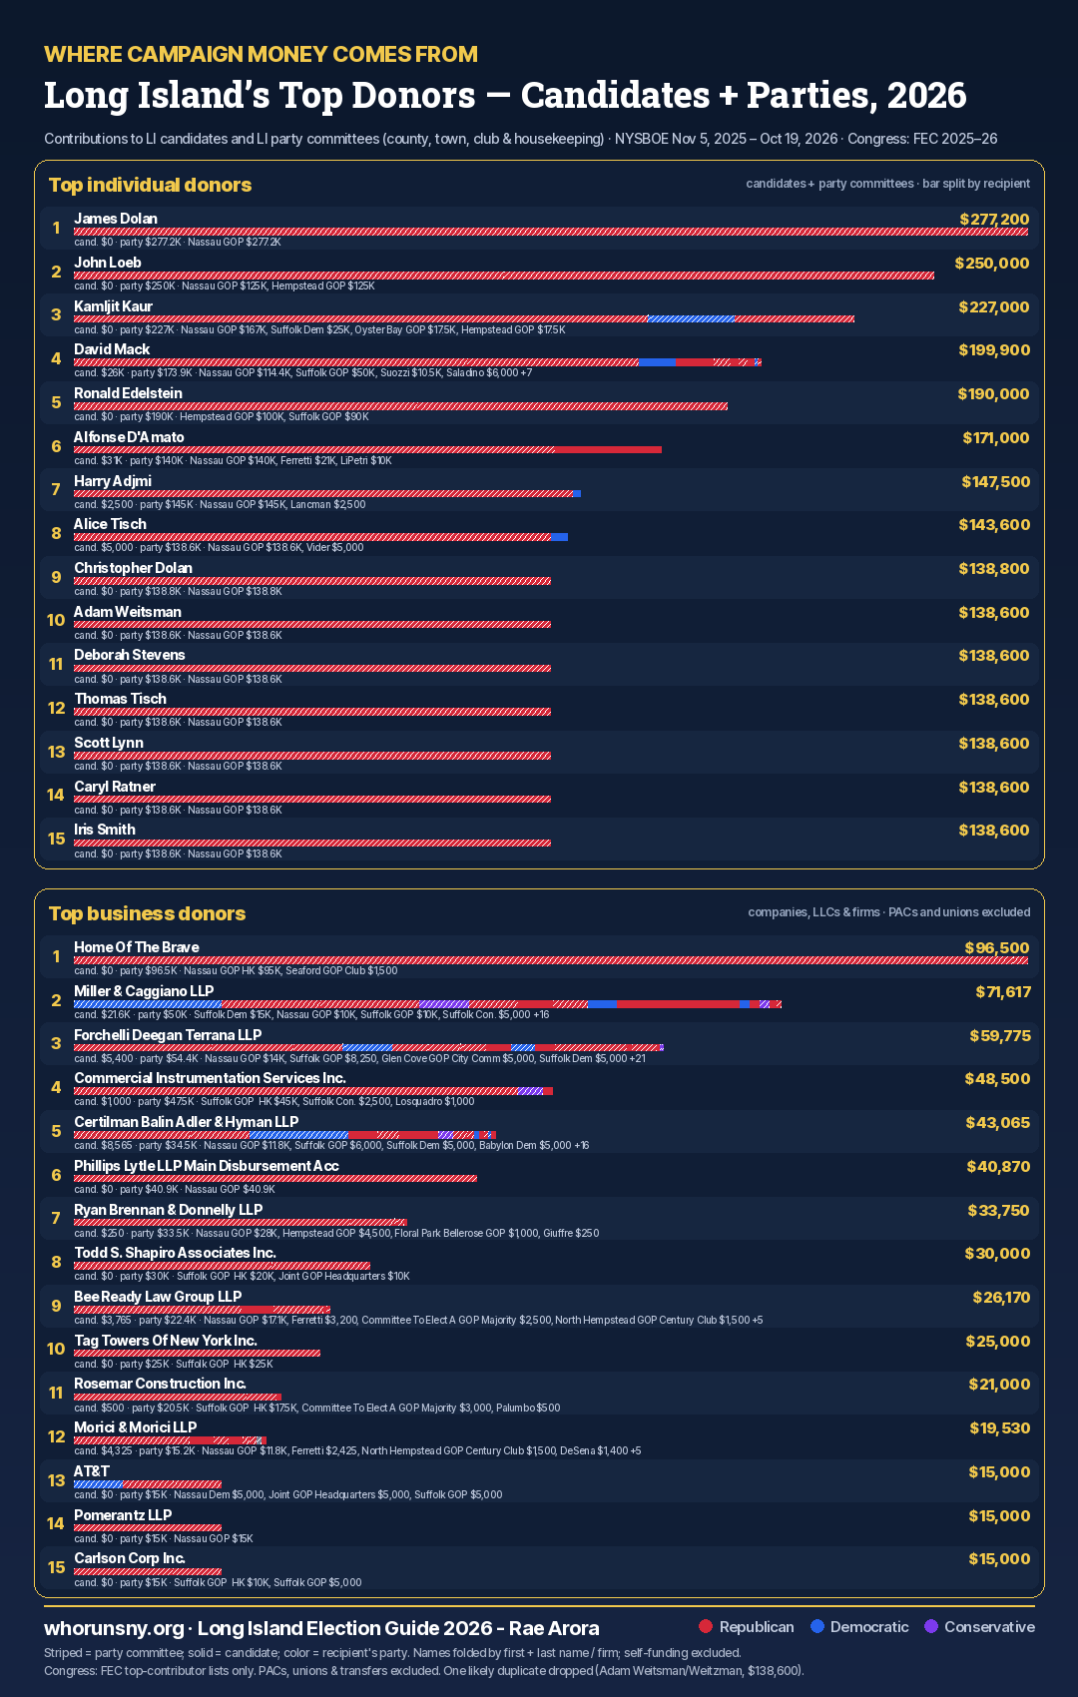Click Ryan Brennan & Donnelly LLP
Screen dimensions: 1078x1697
(x=169, y=1210)
